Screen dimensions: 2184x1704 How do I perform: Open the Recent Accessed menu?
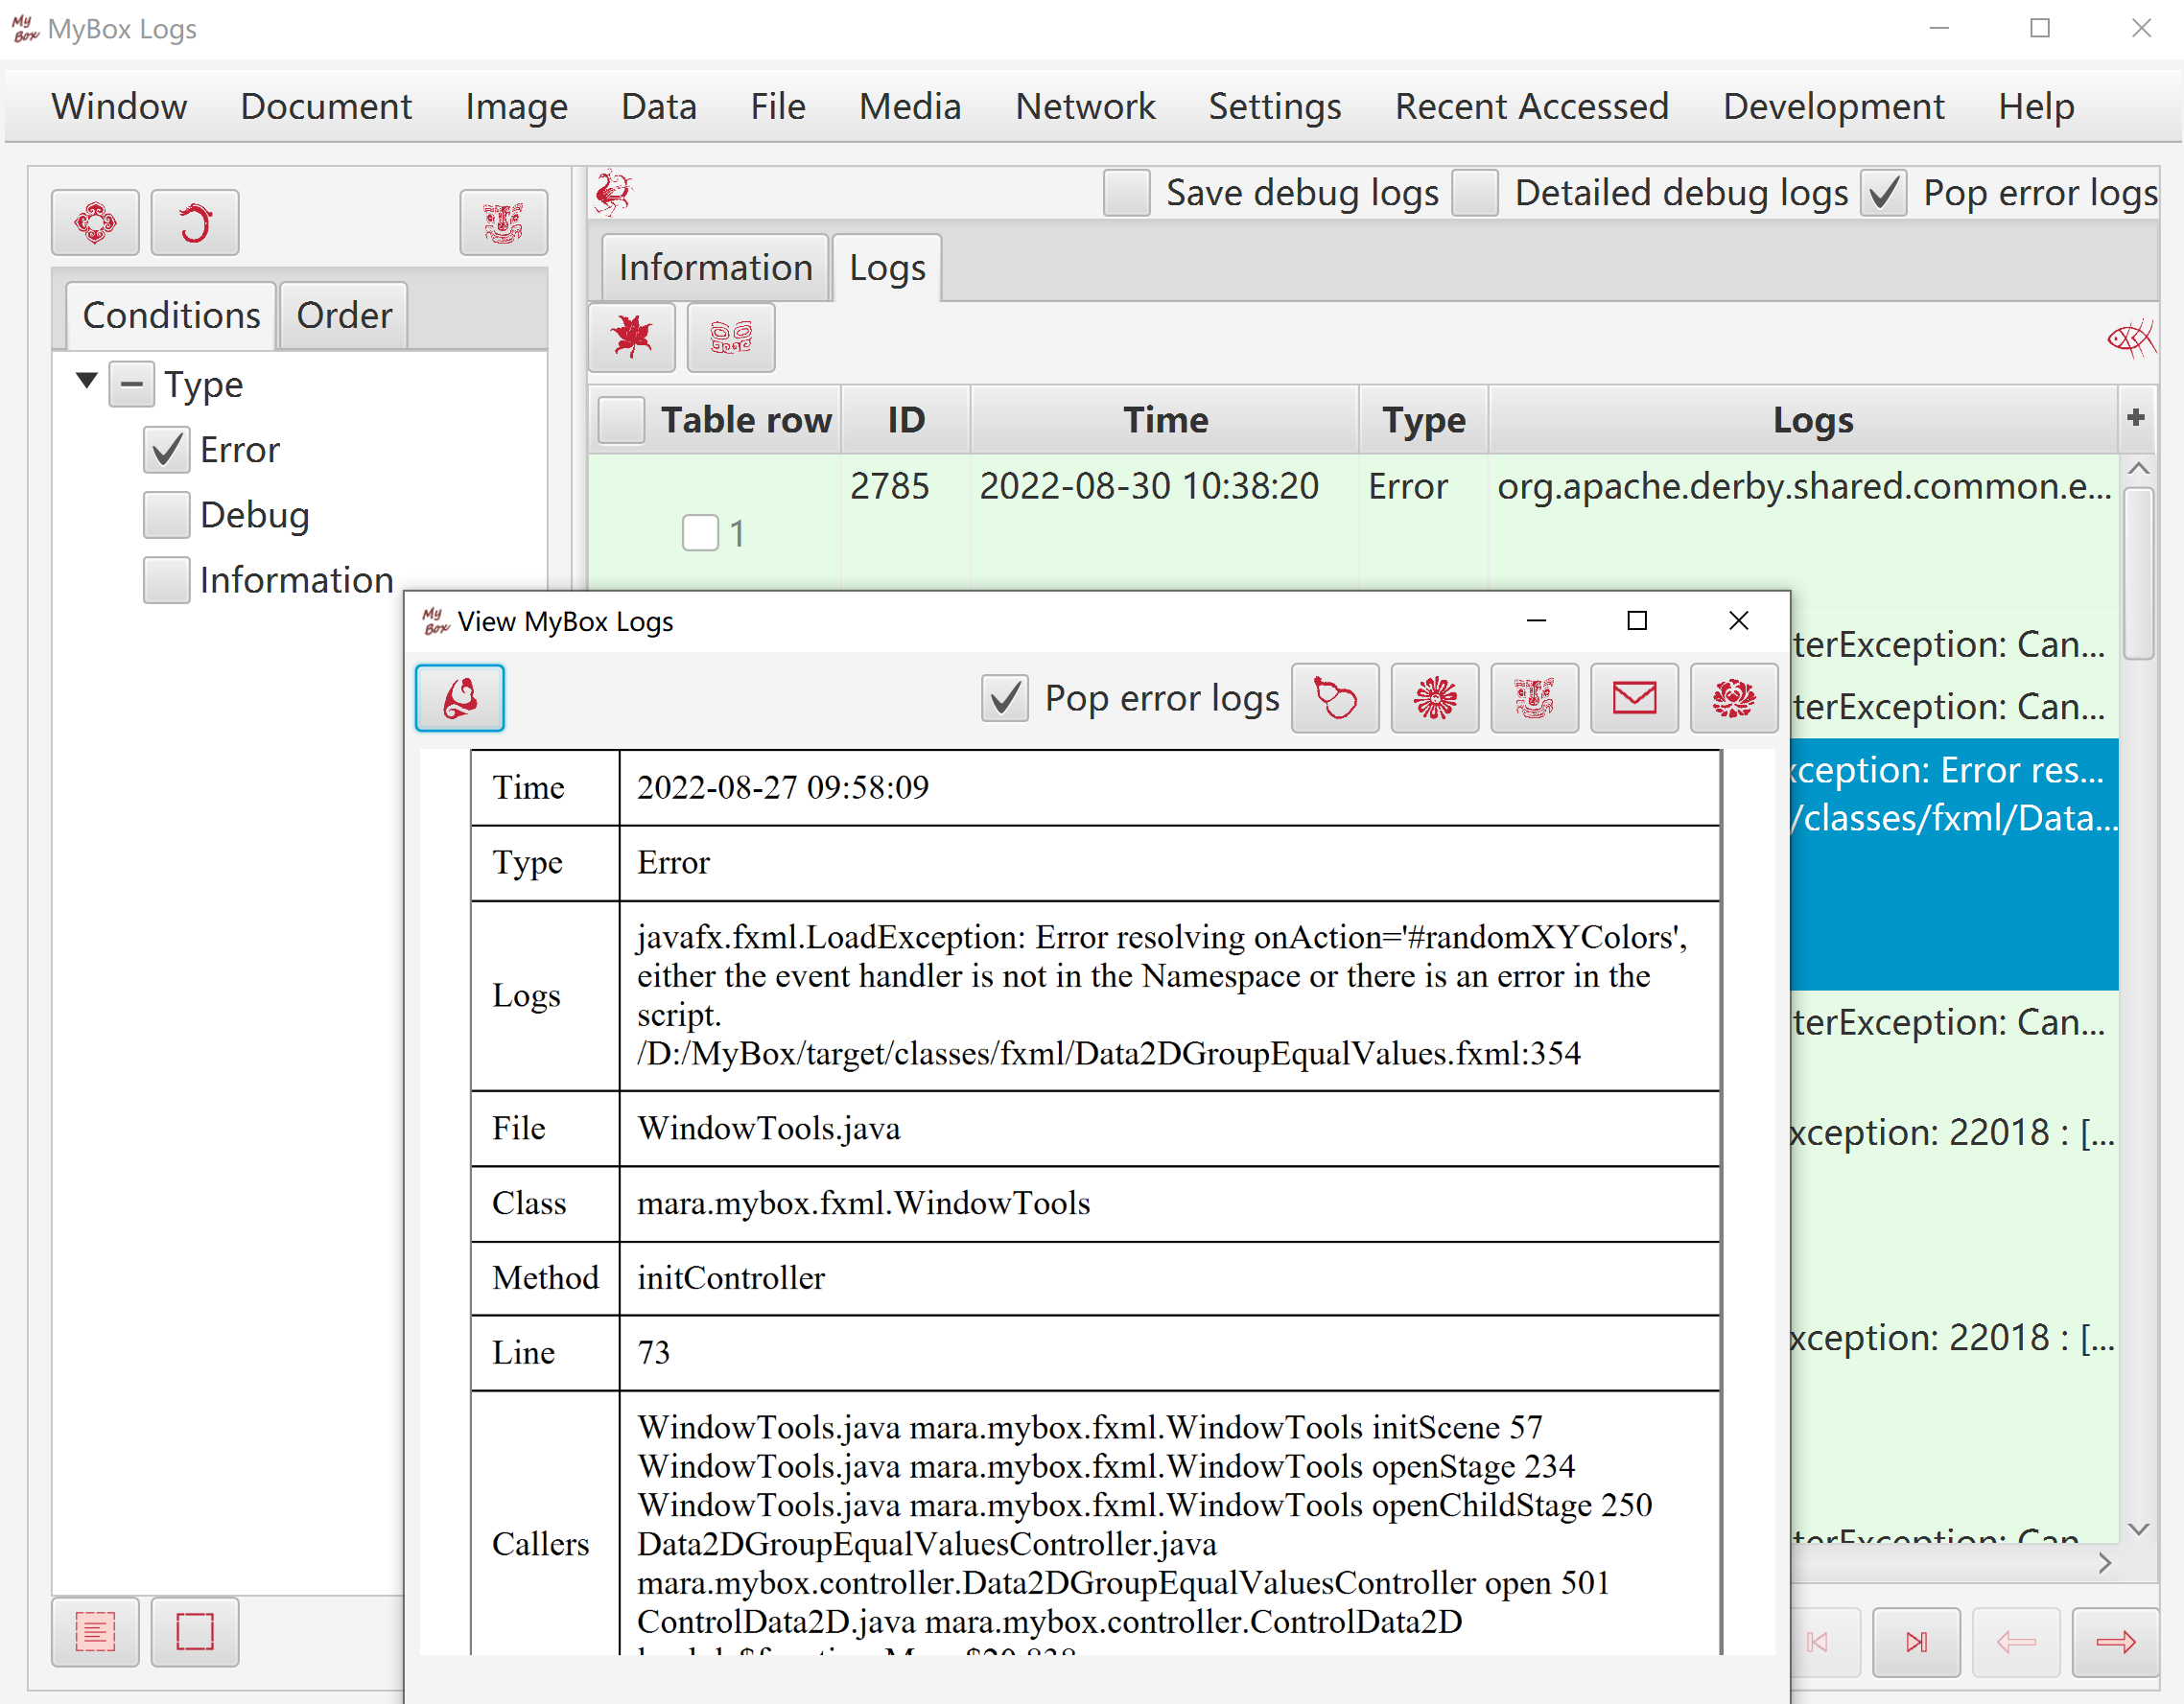pyautogui.click(x=1532, y=106)
